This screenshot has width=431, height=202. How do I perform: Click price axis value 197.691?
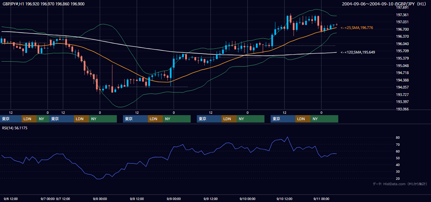[402, 7]
